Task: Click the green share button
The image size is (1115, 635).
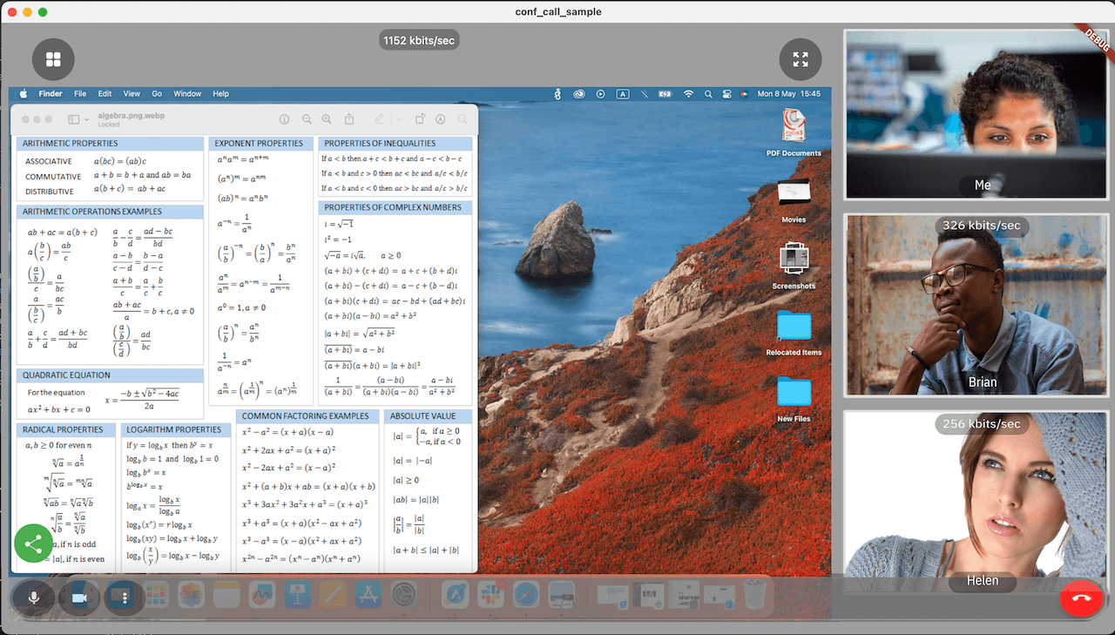Action: coord(34,545)
